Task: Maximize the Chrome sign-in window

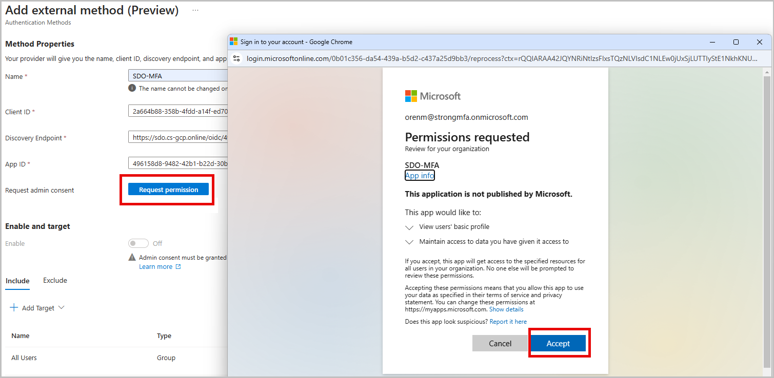Action: pos(736,42)
